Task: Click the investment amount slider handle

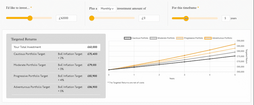Action: pyautogui.click(x=30, y=18)
